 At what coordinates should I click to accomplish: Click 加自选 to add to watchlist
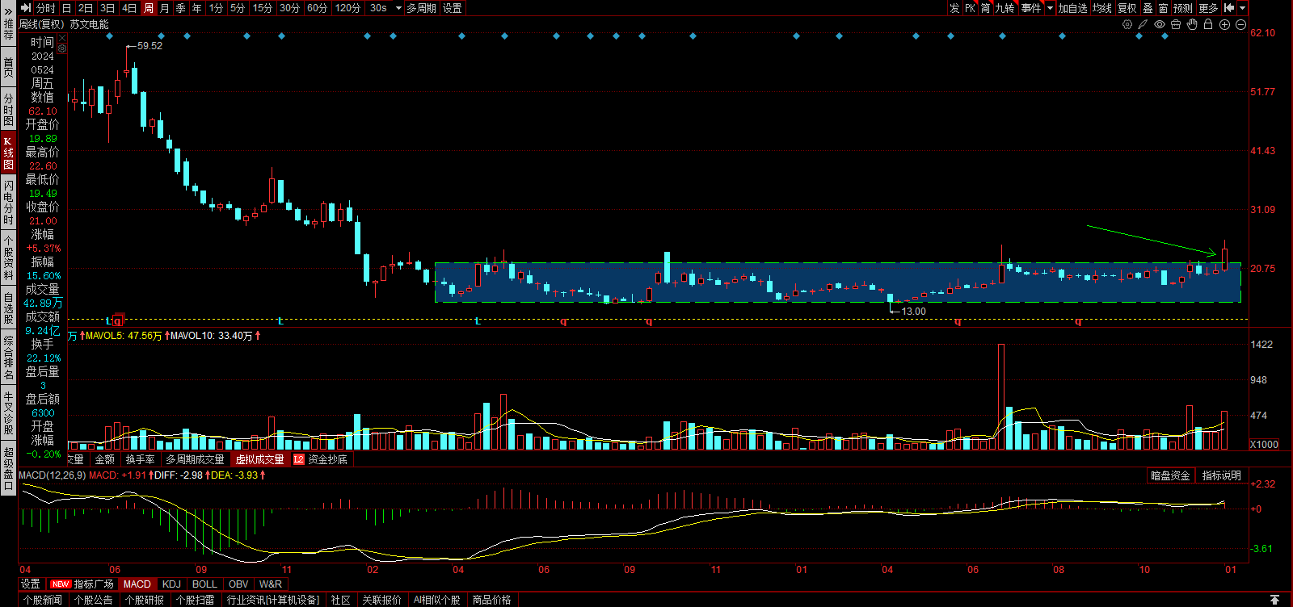coord(1072,8)
